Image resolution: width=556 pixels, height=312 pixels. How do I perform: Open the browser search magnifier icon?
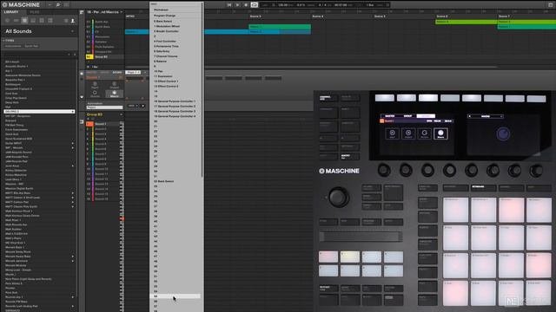point(58,5)
